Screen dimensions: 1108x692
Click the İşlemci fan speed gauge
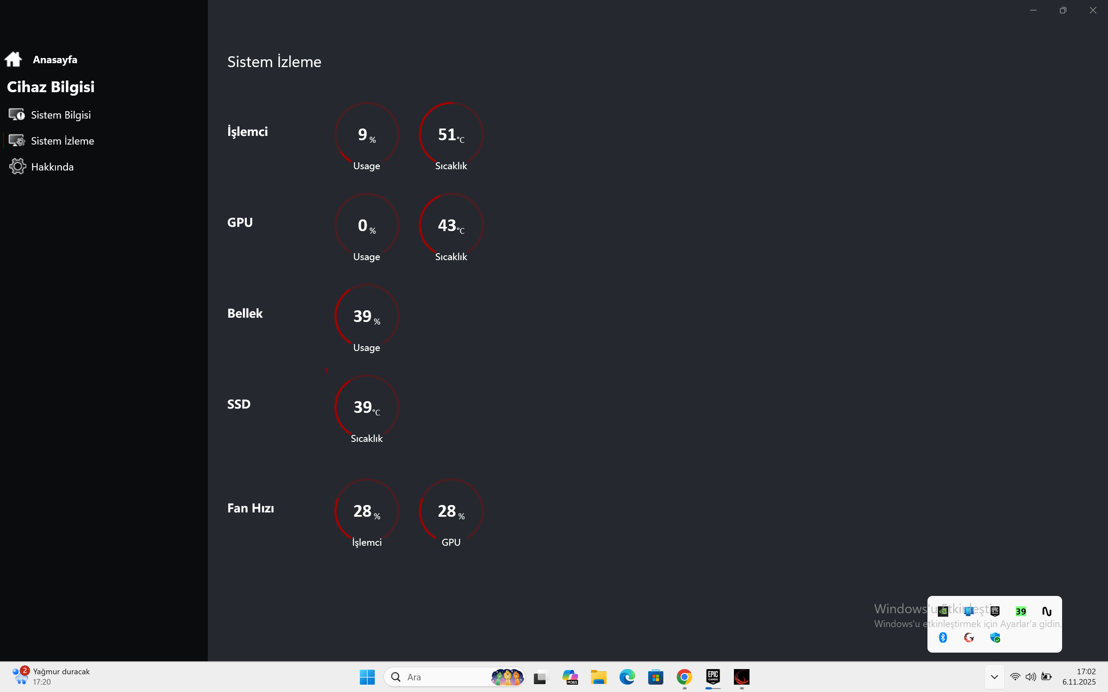367,513
